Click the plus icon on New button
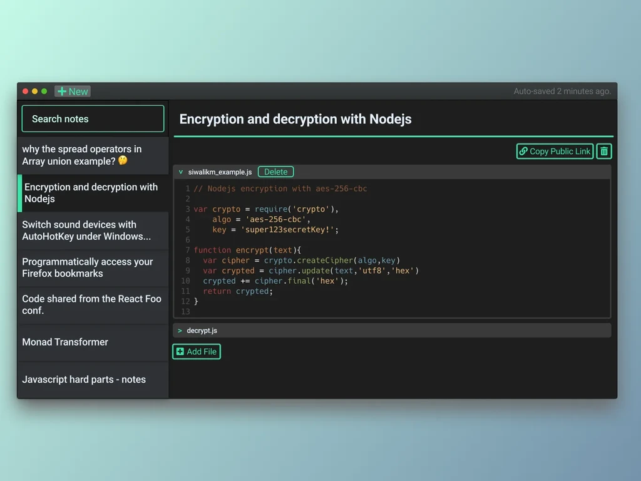This screenshot has height=481, width=641. (x=62, y=91)
